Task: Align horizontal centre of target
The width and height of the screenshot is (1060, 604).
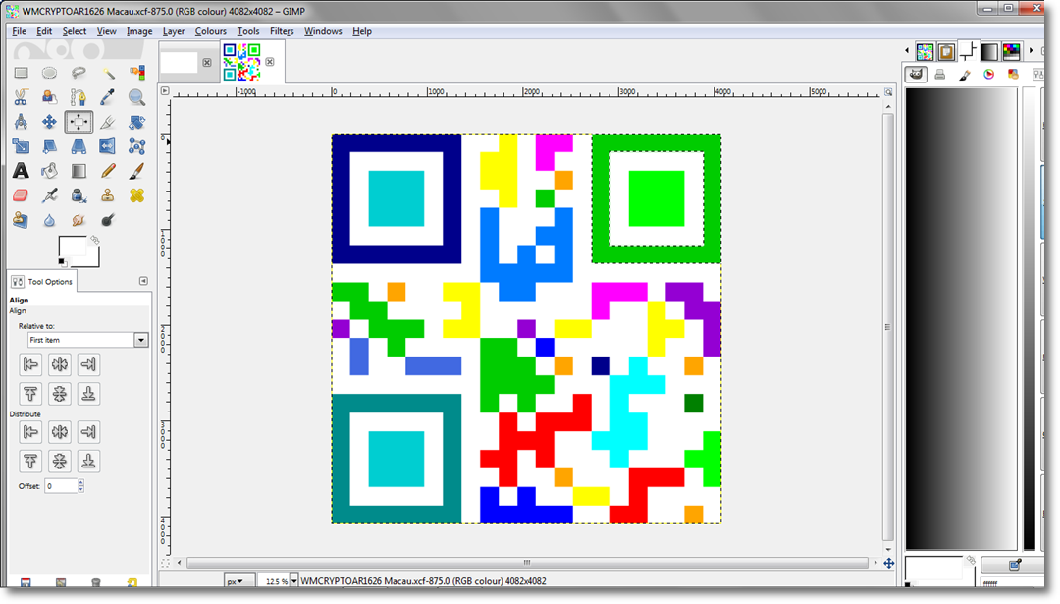Action: point(60,364)
